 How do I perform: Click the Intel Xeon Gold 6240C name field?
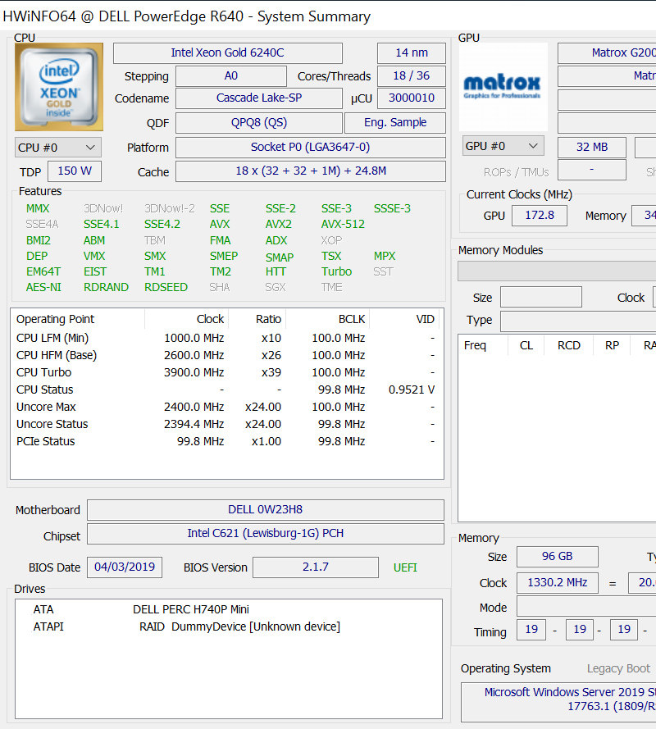tap(228, 52)
